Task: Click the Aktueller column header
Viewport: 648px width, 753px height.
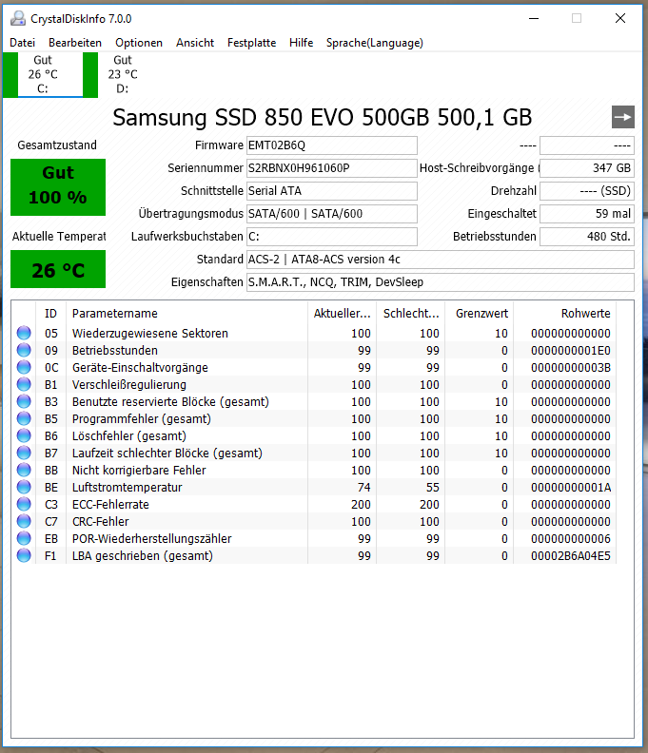Action: 343,314
